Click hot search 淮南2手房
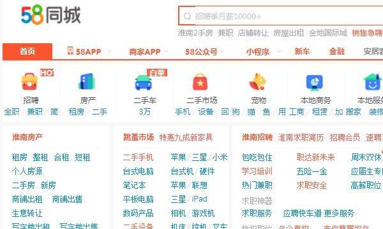 195,33
